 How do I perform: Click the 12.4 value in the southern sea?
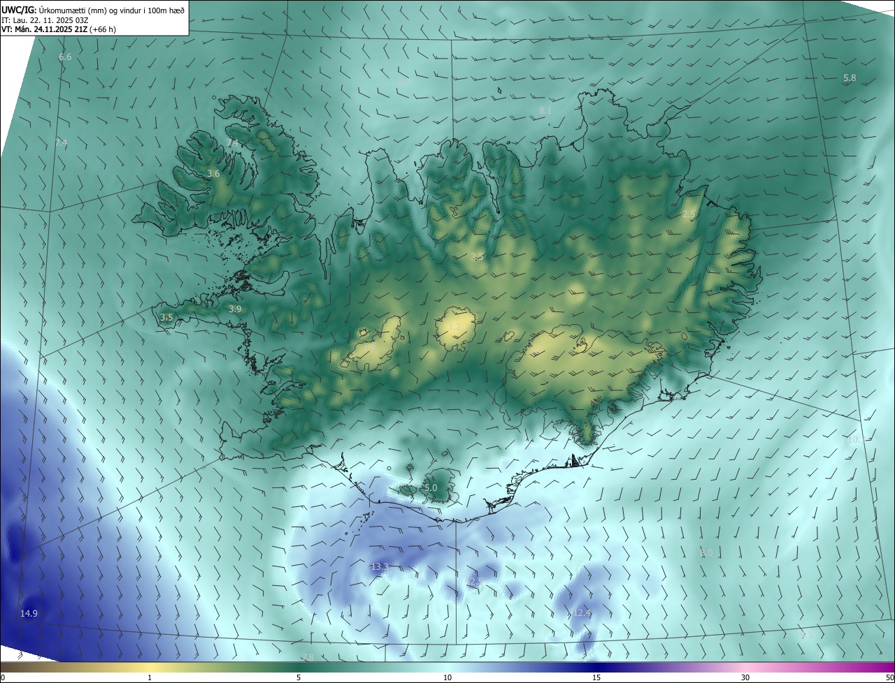coord(582,612)
